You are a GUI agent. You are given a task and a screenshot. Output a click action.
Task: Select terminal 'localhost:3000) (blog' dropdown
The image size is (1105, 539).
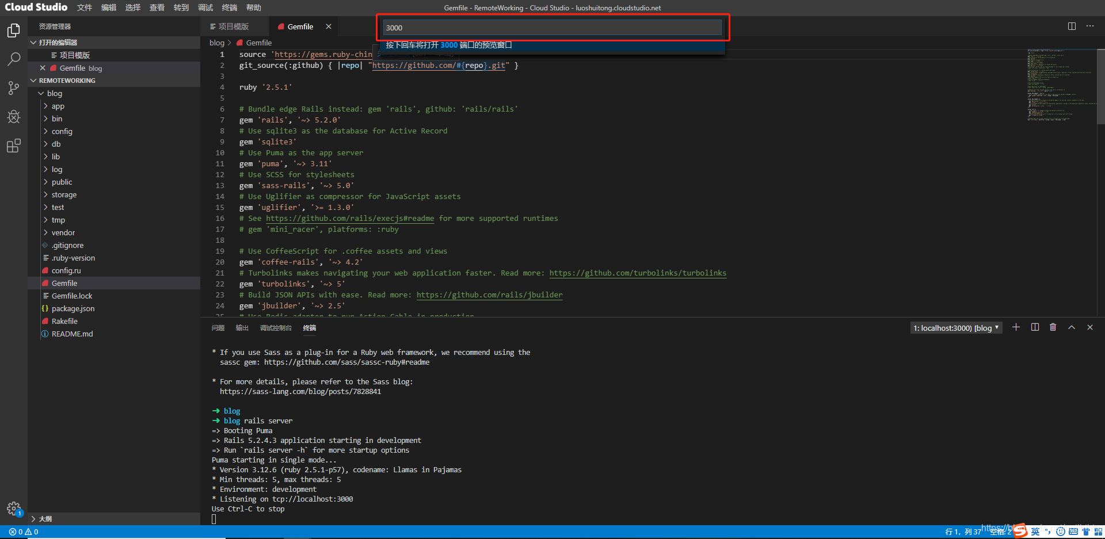click(956, 328)
